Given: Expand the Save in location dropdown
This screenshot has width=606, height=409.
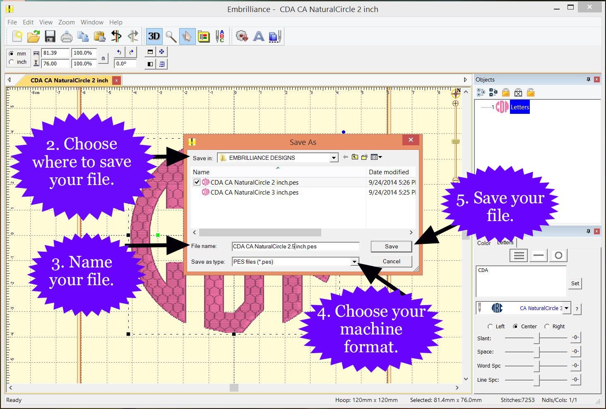Looking at the screenshot, I should pyautogui.click(x=334, y=158).
